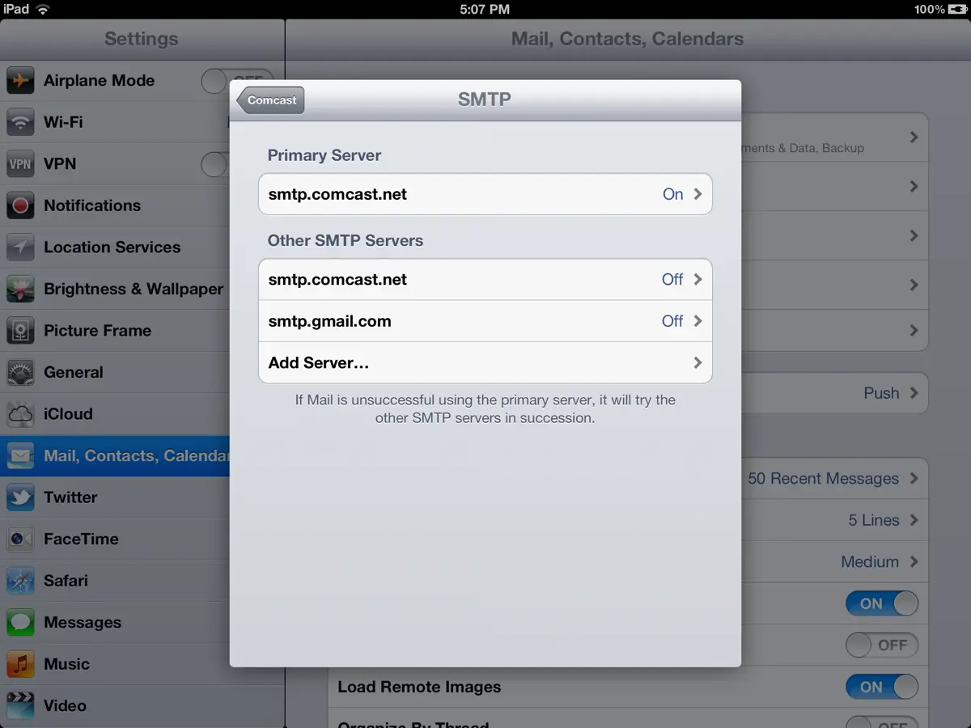Open the 50 Recent Messages setting

[x=832, y=479]
